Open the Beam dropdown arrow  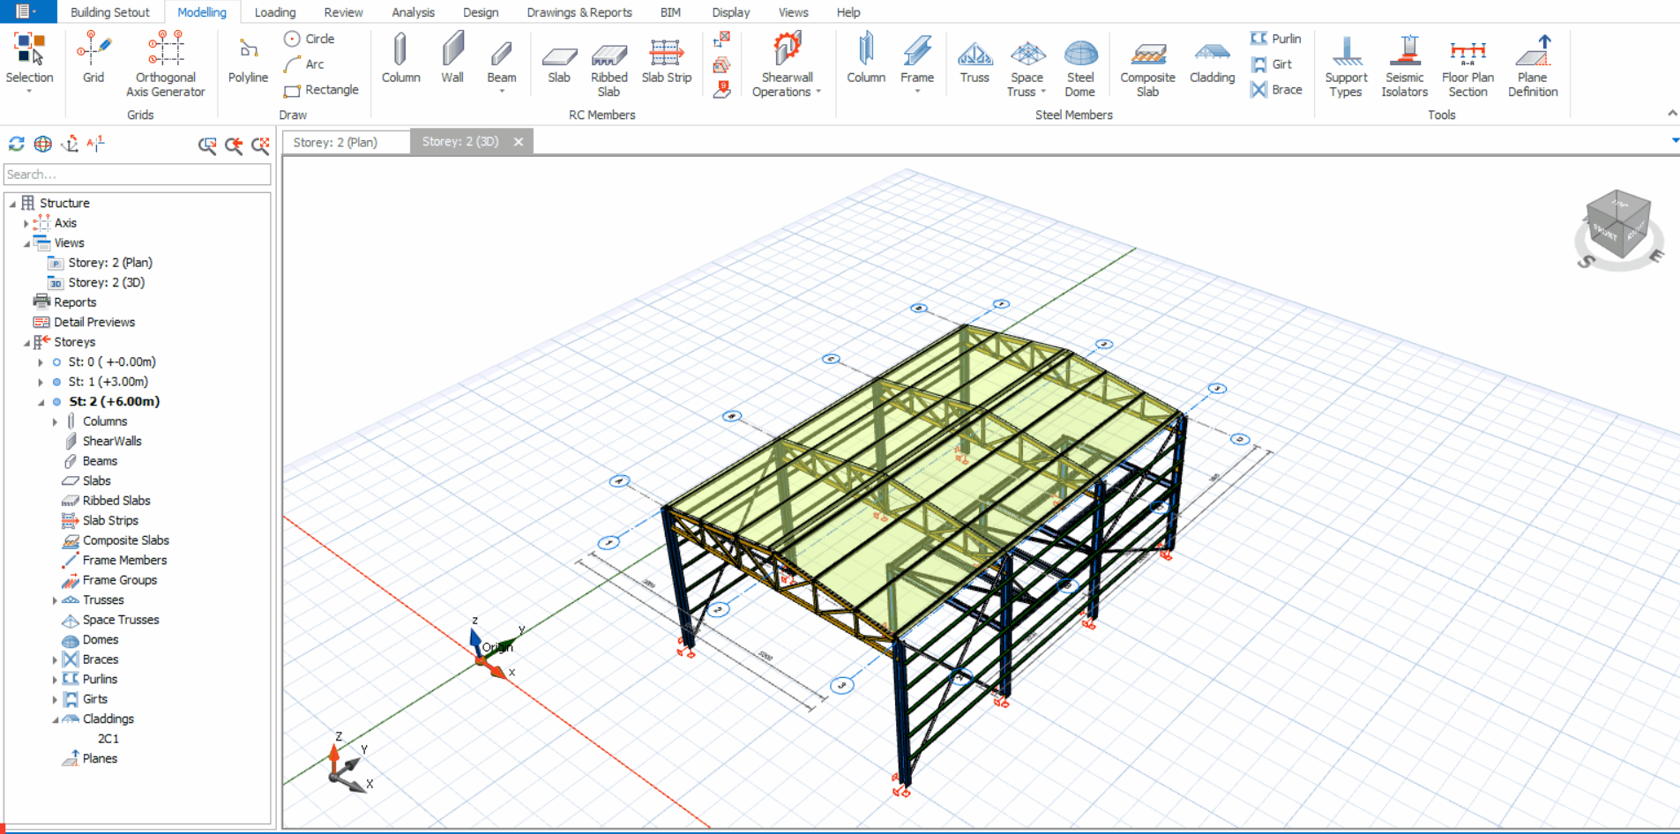coord(502,92)
